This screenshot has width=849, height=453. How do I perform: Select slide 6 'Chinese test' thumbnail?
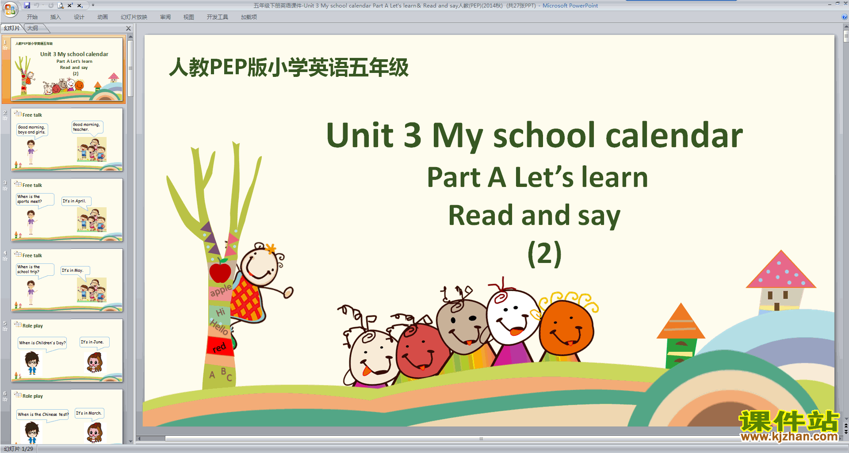point(67,416)
